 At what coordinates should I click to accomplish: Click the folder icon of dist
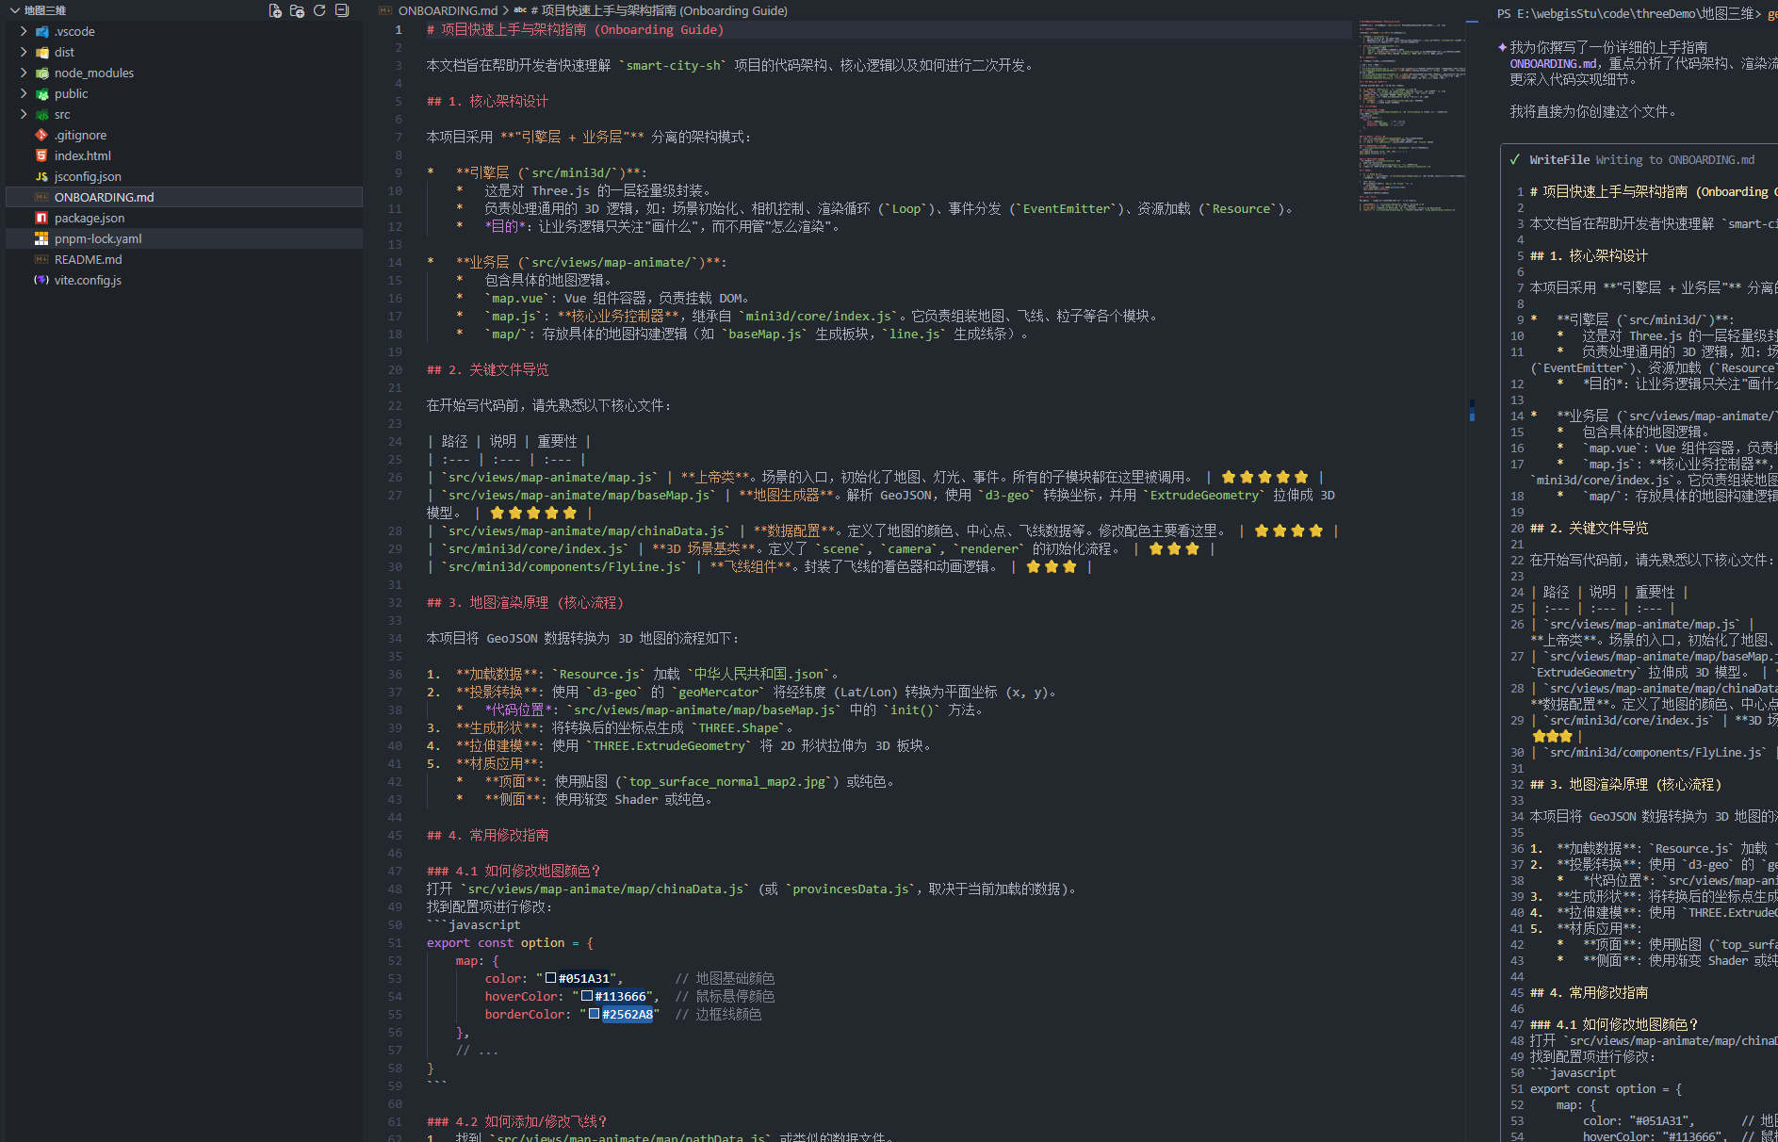[41, 52]
